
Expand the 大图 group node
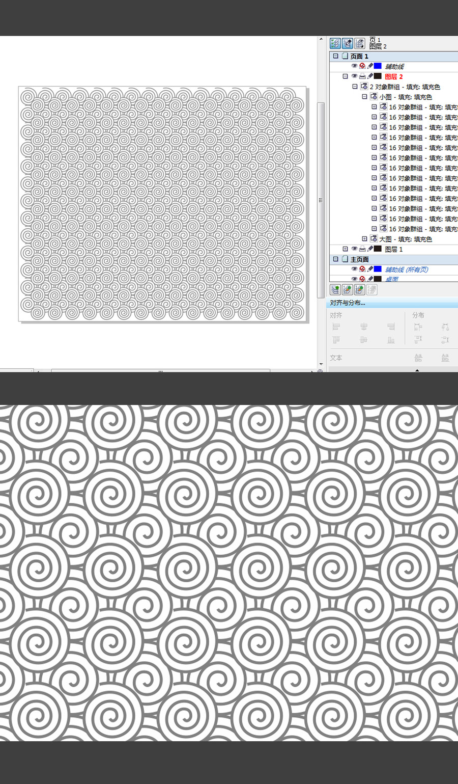click(364, 238)
